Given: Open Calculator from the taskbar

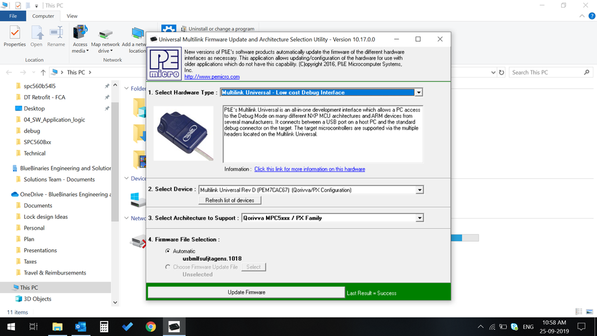Looking at the screenshot, I should (x=104, y=327).
